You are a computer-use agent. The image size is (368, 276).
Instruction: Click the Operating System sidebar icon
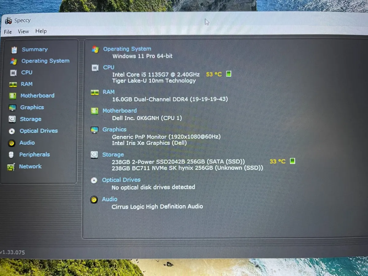pyautogui.click(x=13, y=61)
